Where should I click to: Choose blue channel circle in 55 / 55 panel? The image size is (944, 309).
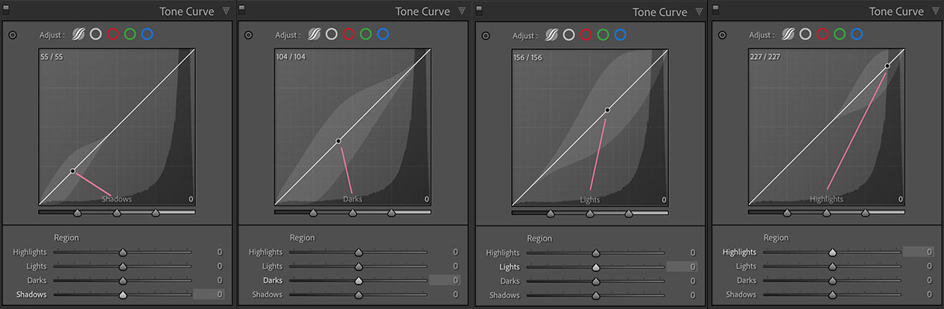coord(147,34)
